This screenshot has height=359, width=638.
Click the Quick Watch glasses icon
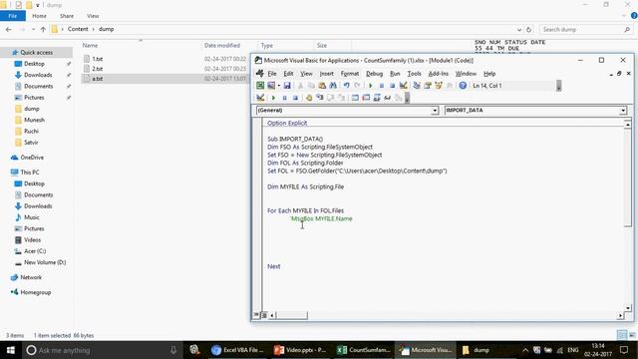pyautogui.click(x=388, y=98)
